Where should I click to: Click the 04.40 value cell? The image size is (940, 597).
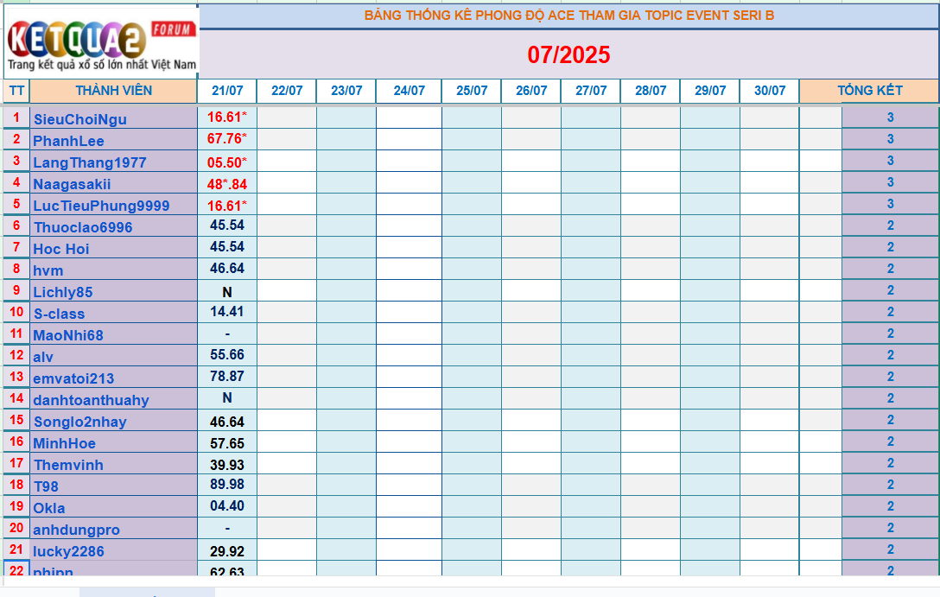(227, 506)
